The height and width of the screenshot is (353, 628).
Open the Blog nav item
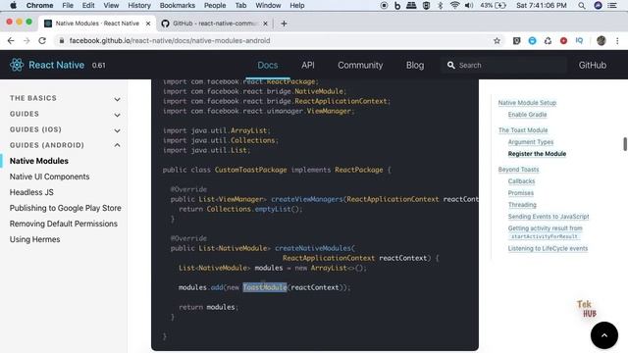coord(415,65)
